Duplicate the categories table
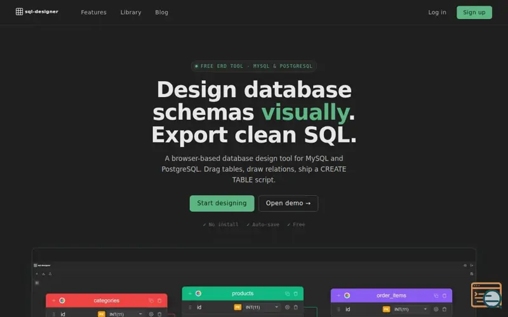Image resolution: width=508 pixels, height=317 pixels. point(151,301)
